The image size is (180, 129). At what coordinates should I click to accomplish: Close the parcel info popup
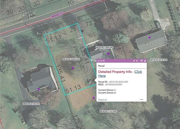(x=145, y=61)
